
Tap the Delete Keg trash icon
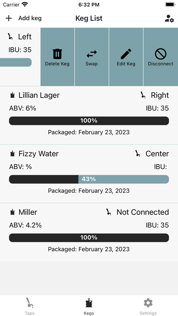coord(57,54)
